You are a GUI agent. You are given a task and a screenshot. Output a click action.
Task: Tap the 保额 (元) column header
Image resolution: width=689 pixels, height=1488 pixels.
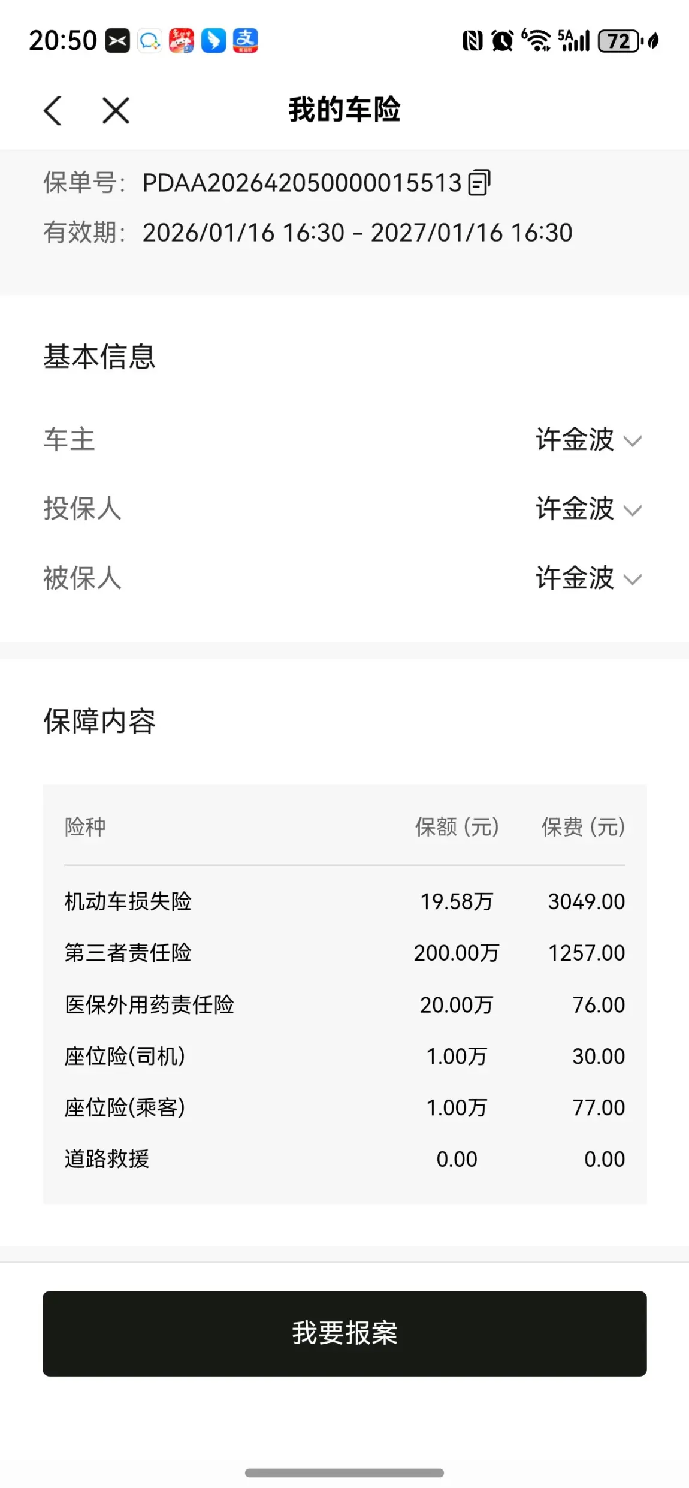457,827
